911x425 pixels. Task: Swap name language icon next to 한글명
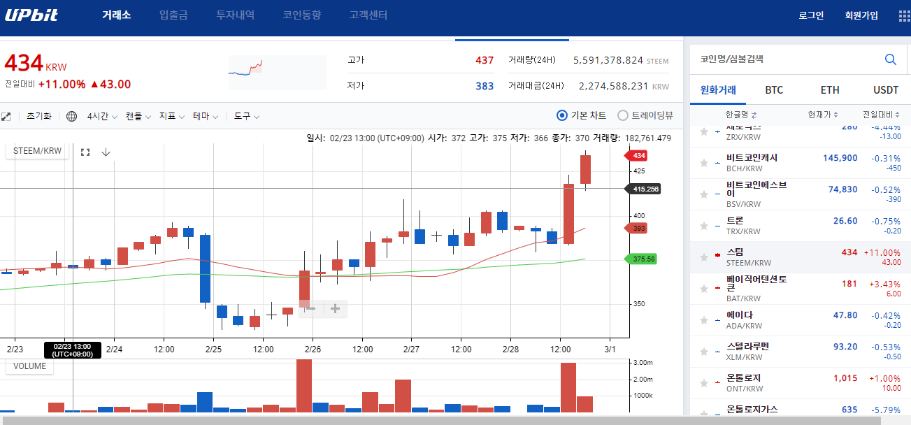click(x=754, y=115)
